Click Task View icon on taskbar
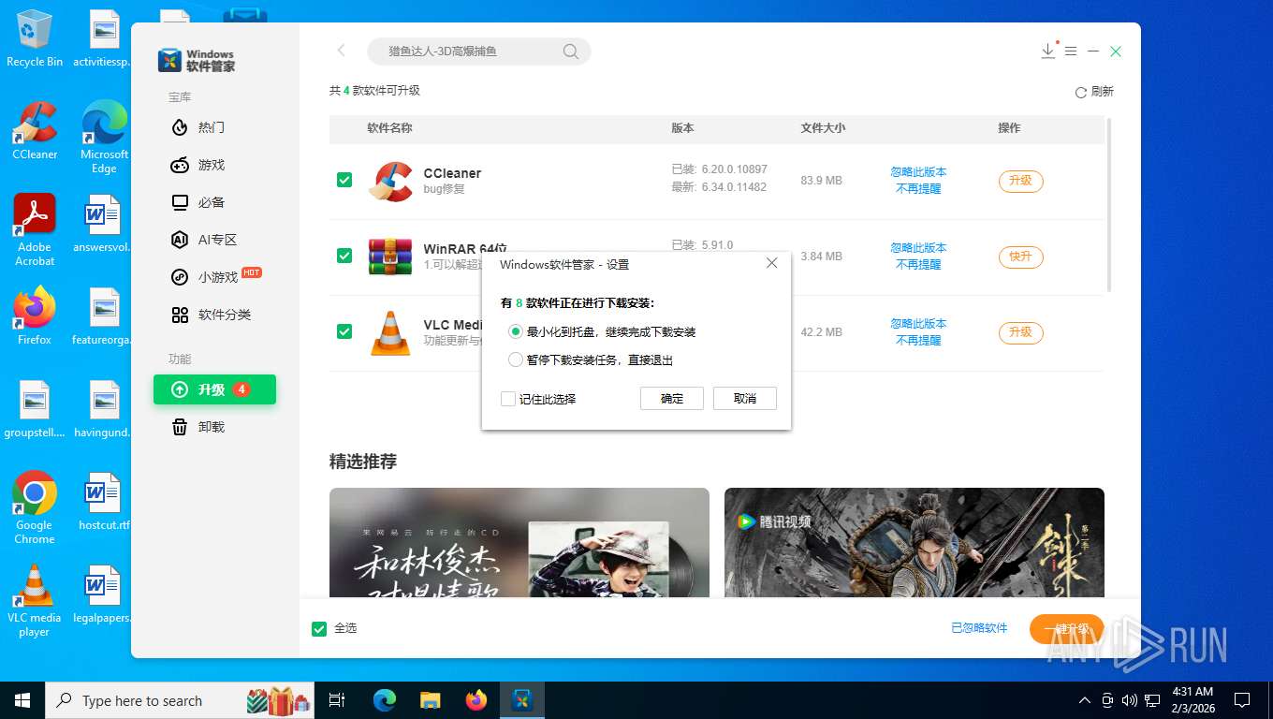This screenshot has width=1273, height=719. click(x=337, y=700)
